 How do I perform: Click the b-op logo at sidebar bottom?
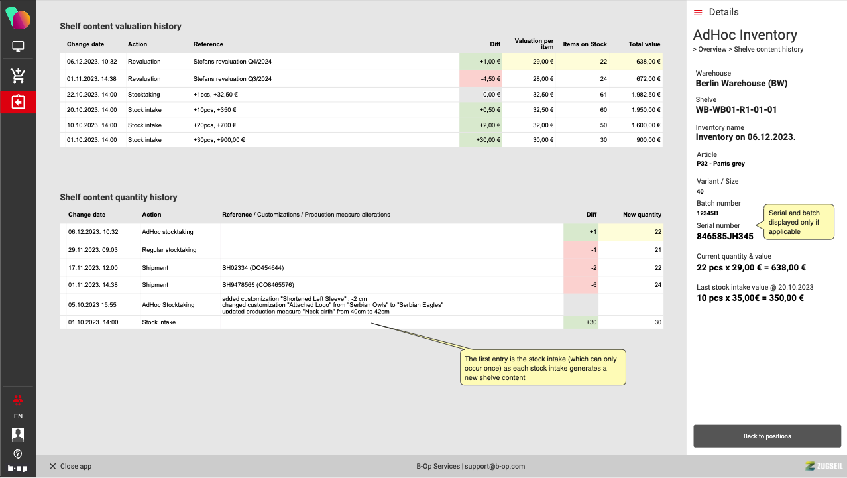pos(18,468)
